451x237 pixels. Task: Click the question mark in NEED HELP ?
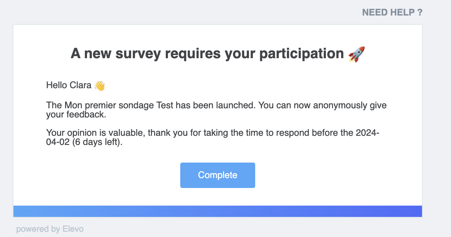coord(420,12)
